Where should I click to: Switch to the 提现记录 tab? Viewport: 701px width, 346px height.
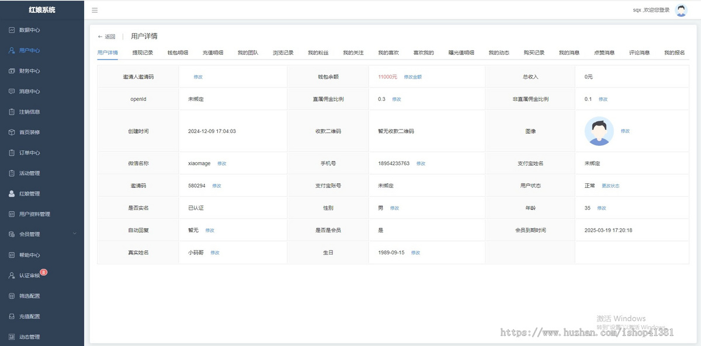point(143,53)
